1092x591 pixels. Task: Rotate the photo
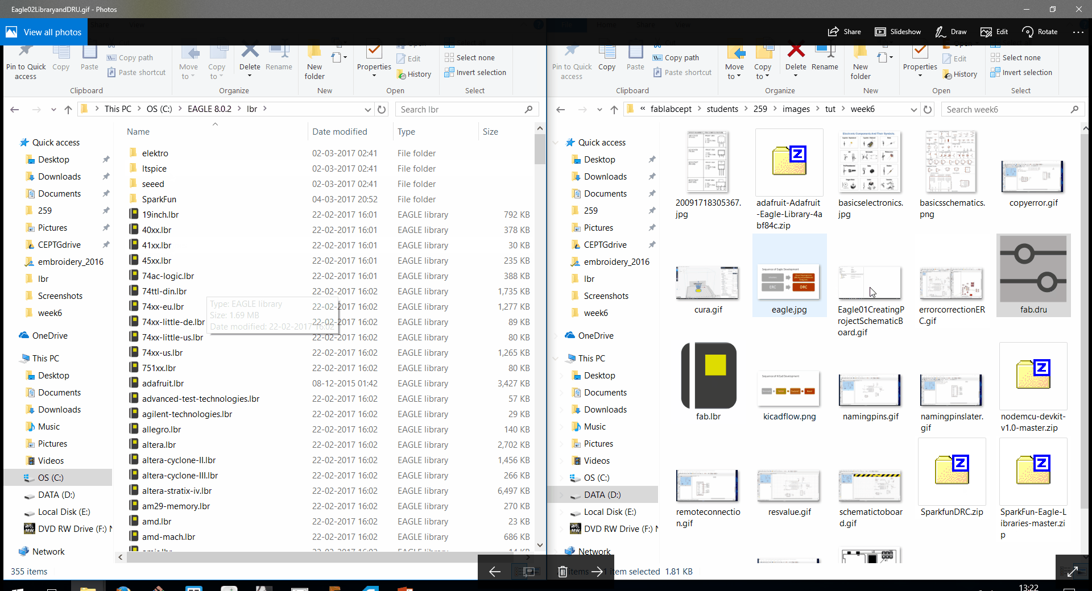point(1040,32)
